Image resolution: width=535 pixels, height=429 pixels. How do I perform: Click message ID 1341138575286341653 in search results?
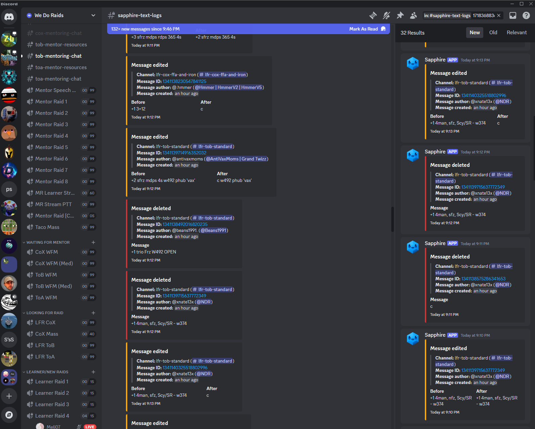click(x=483, y=279)
